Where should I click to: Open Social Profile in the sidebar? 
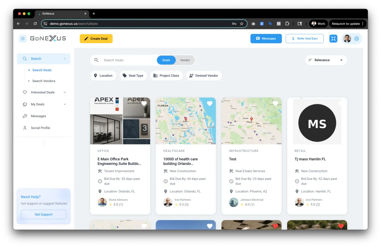point(40,128)
